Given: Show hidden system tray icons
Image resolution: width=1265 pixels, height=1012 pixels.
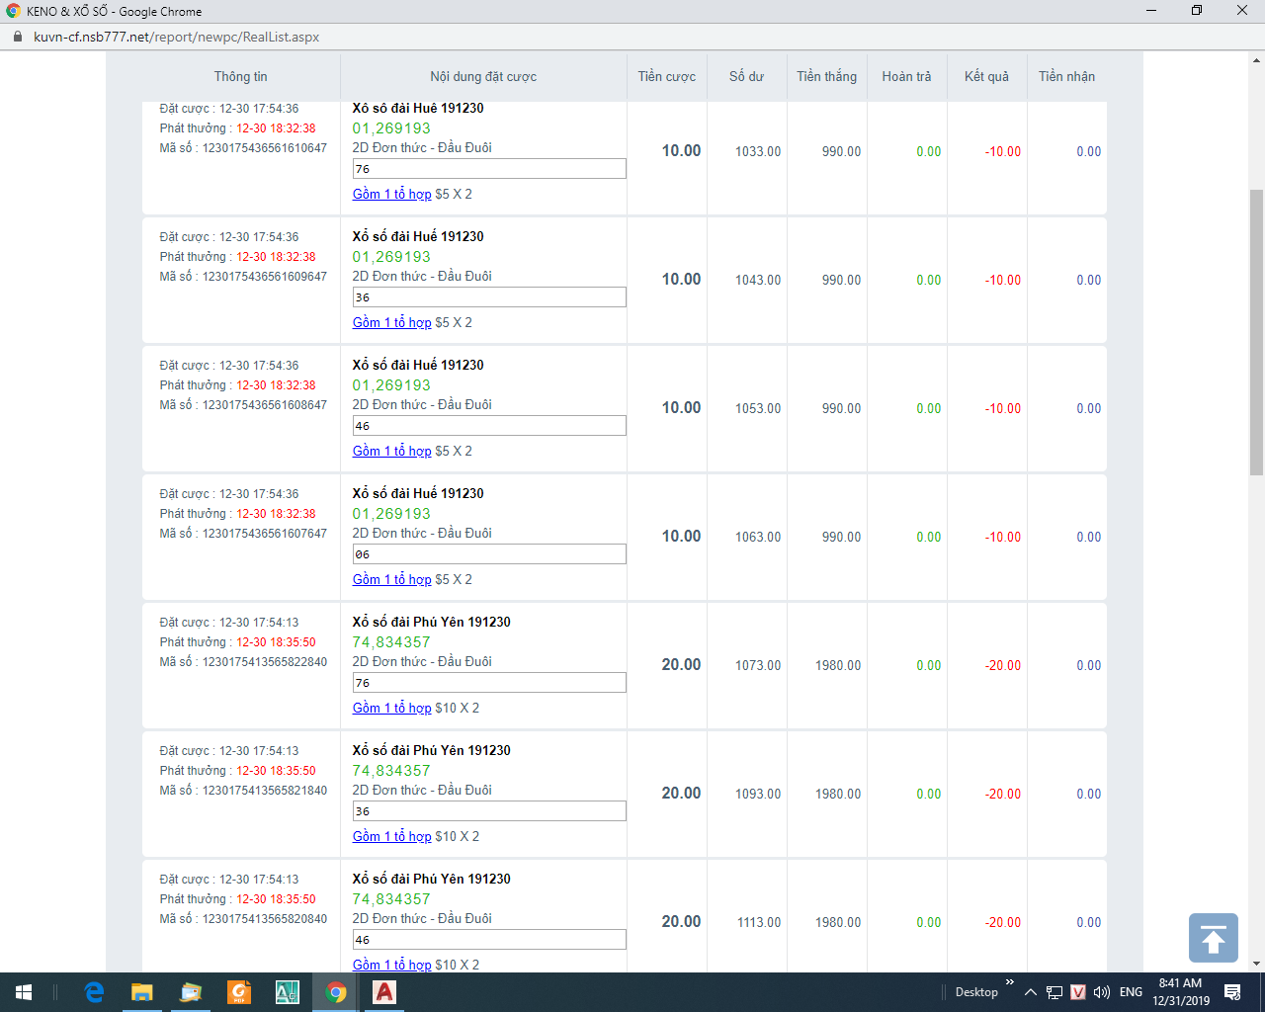Looking at the screenshot, I should (1030, 992).
